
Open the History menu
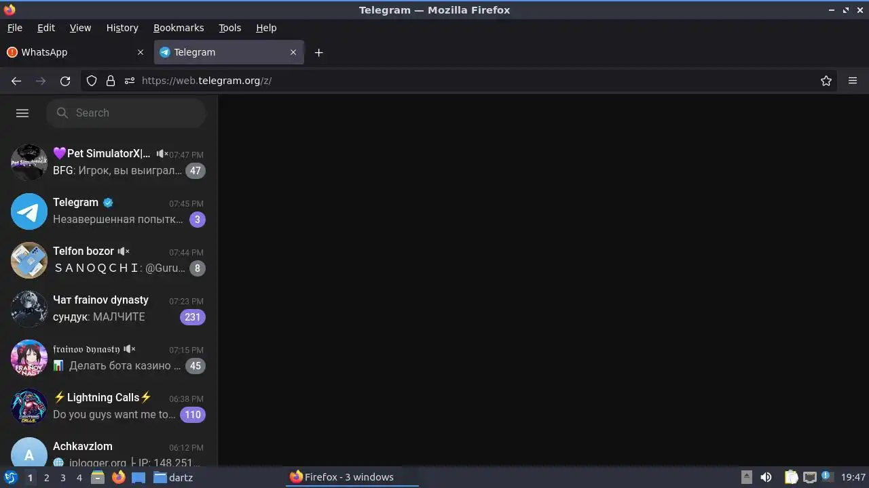click(122, 28)
